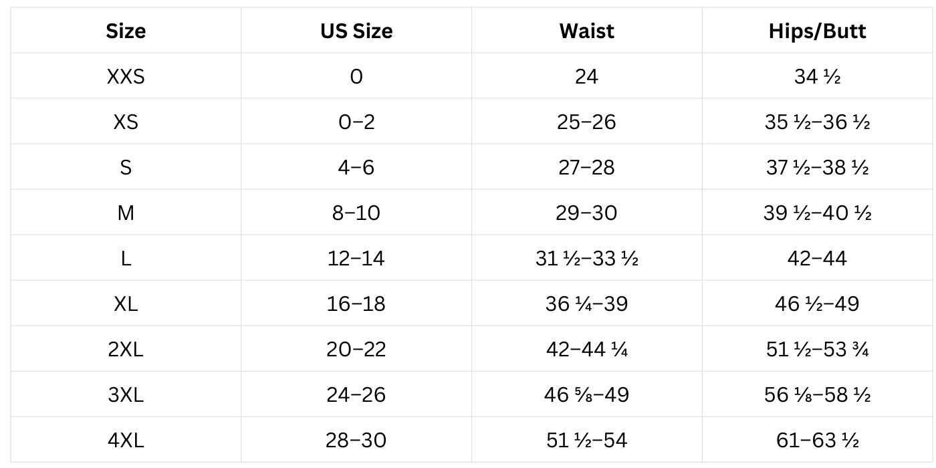Click the US size 12–14 cell
The height and width of the screenshot is (468, 936).
tap(356, 258)
